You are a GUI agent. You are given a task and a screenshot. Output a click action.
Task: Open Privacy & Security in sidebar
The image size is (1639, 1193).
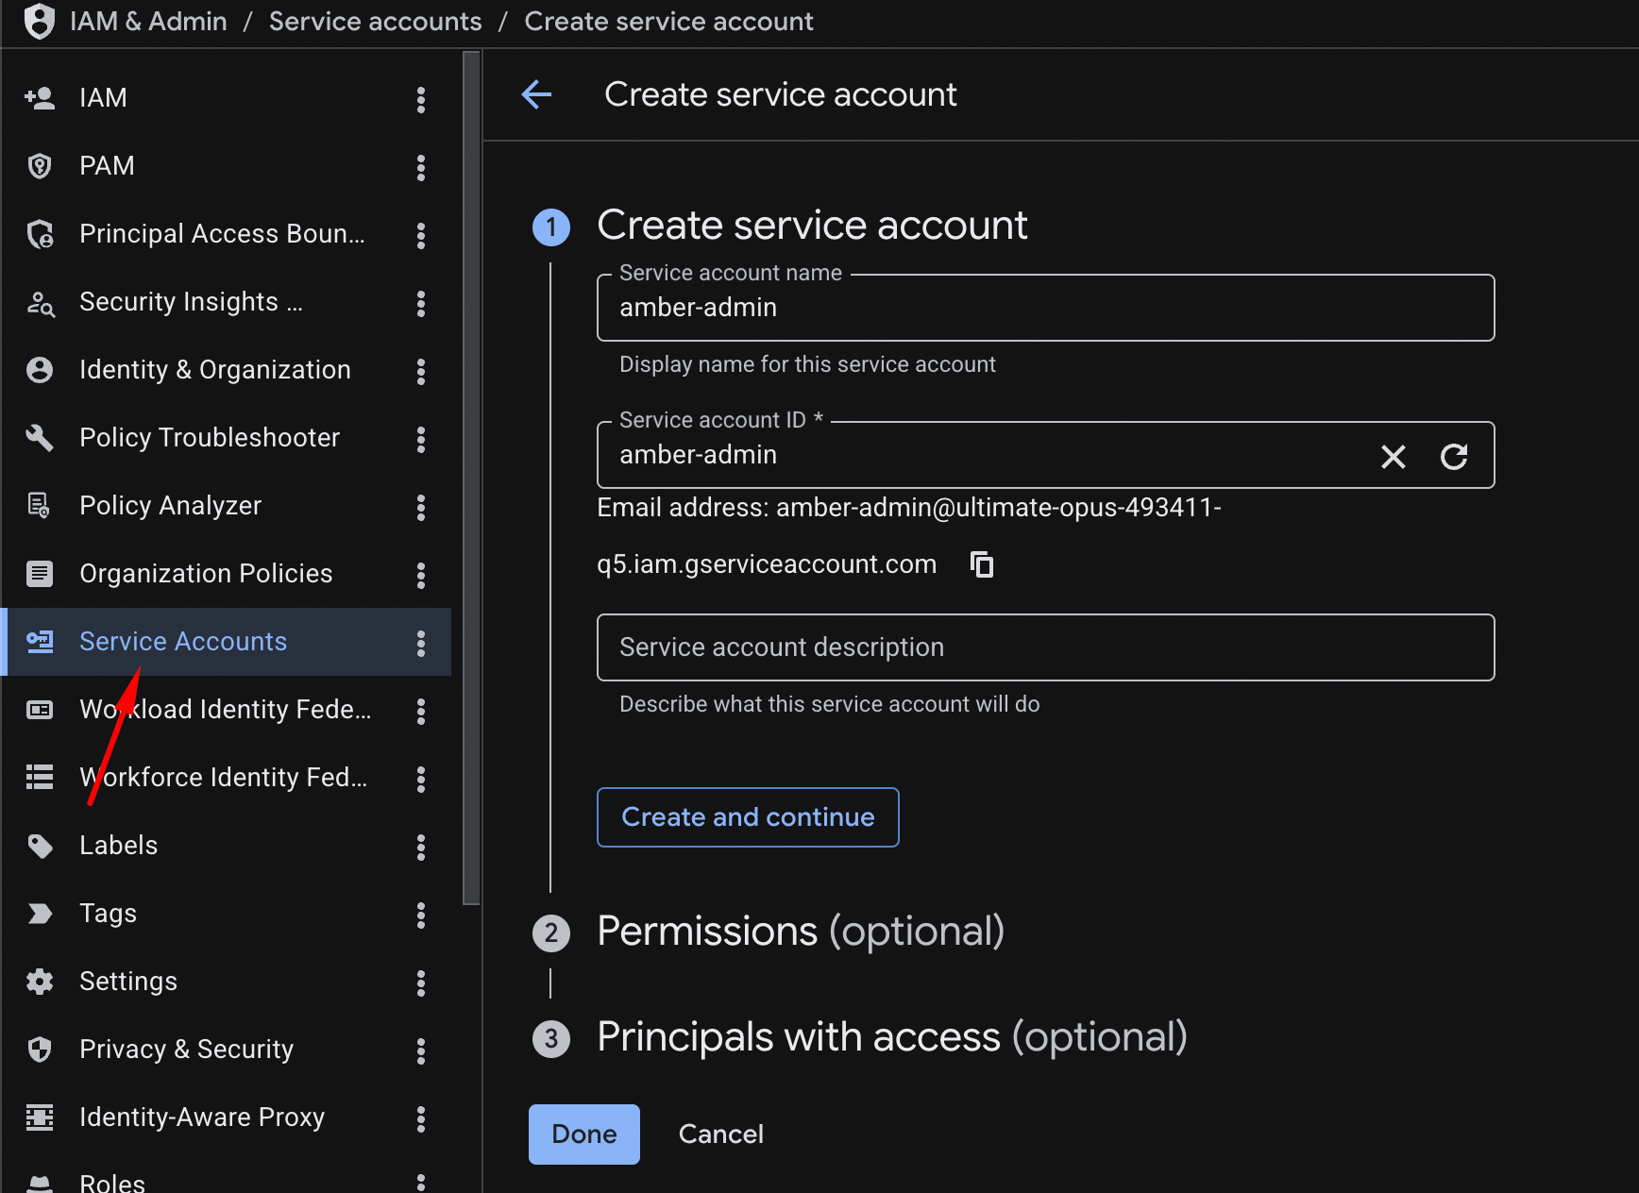point(186,1050)
